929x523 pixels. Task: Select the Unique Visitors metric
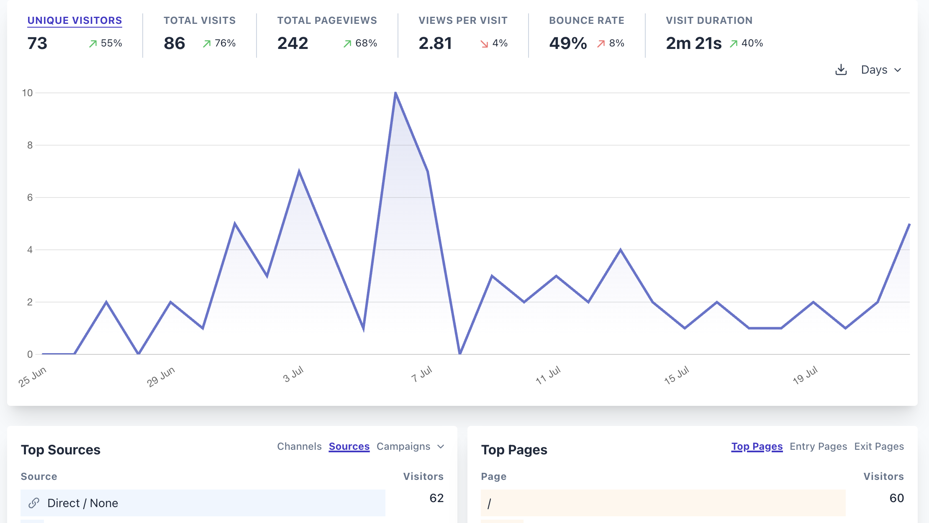(x=74, y=21)
